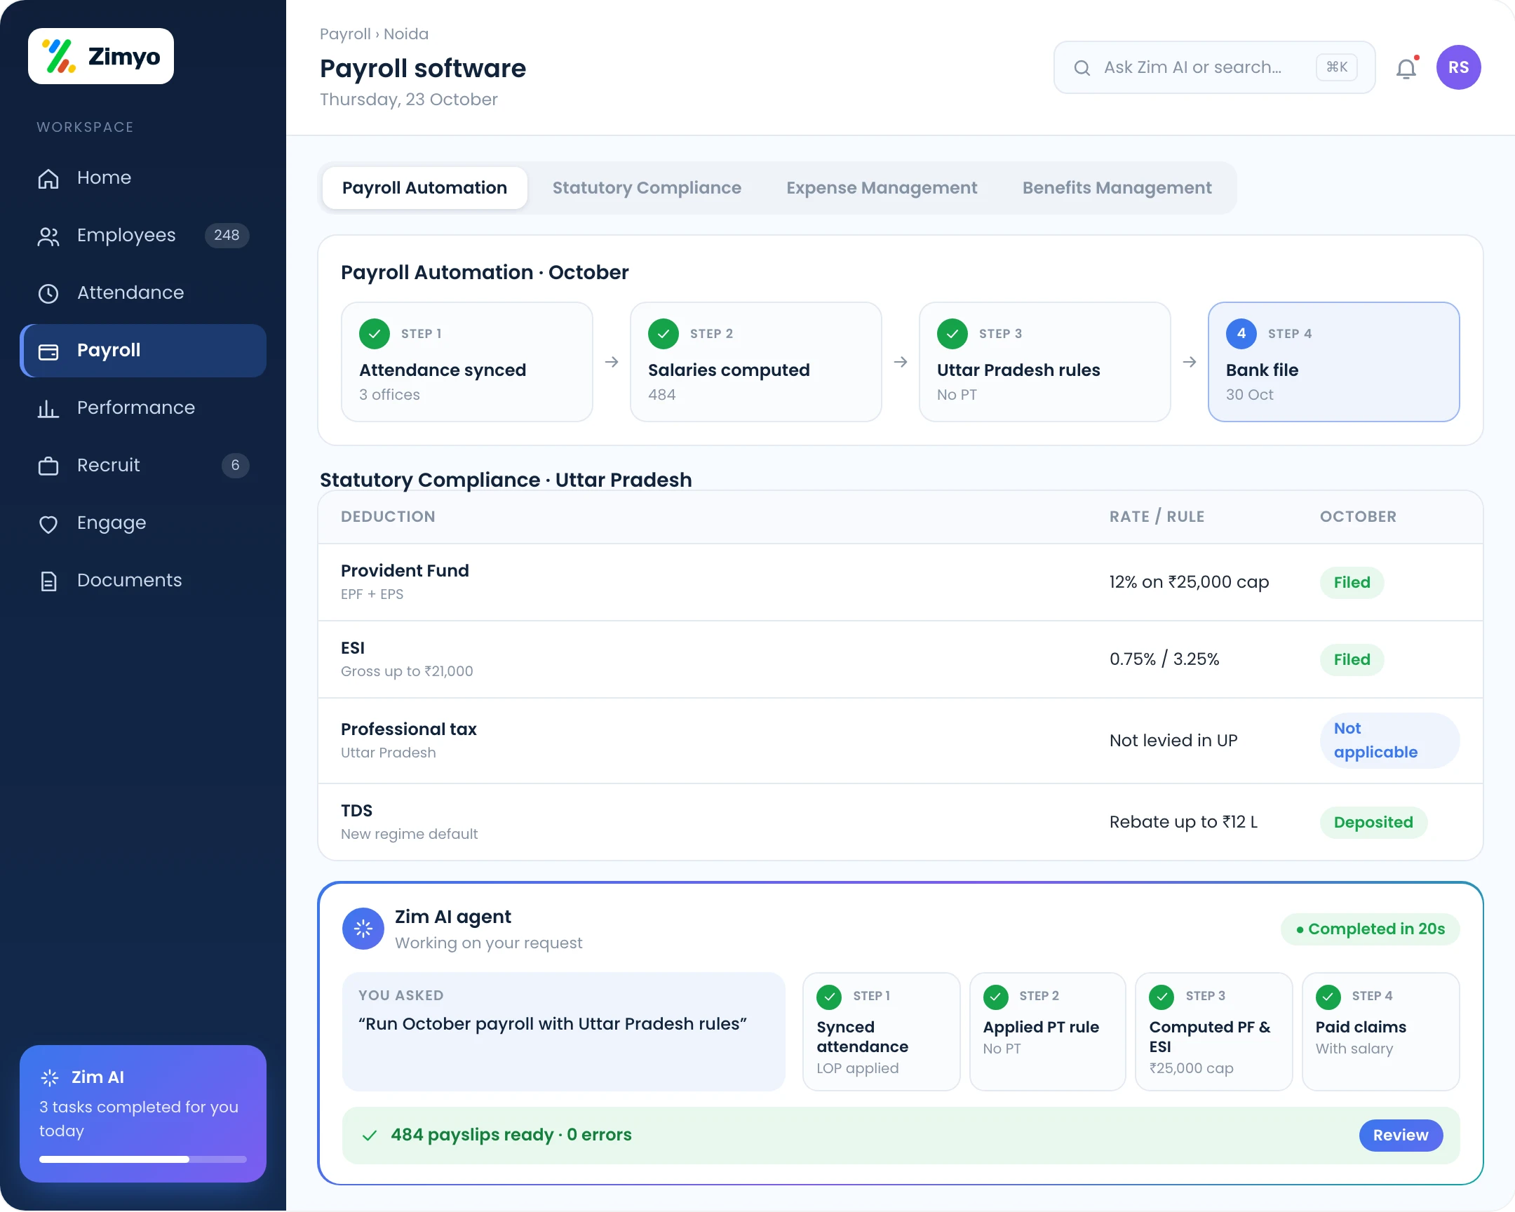Click the Payroll breadcrumb link
Screen dimensions: 1515x1212
point(345,34)
